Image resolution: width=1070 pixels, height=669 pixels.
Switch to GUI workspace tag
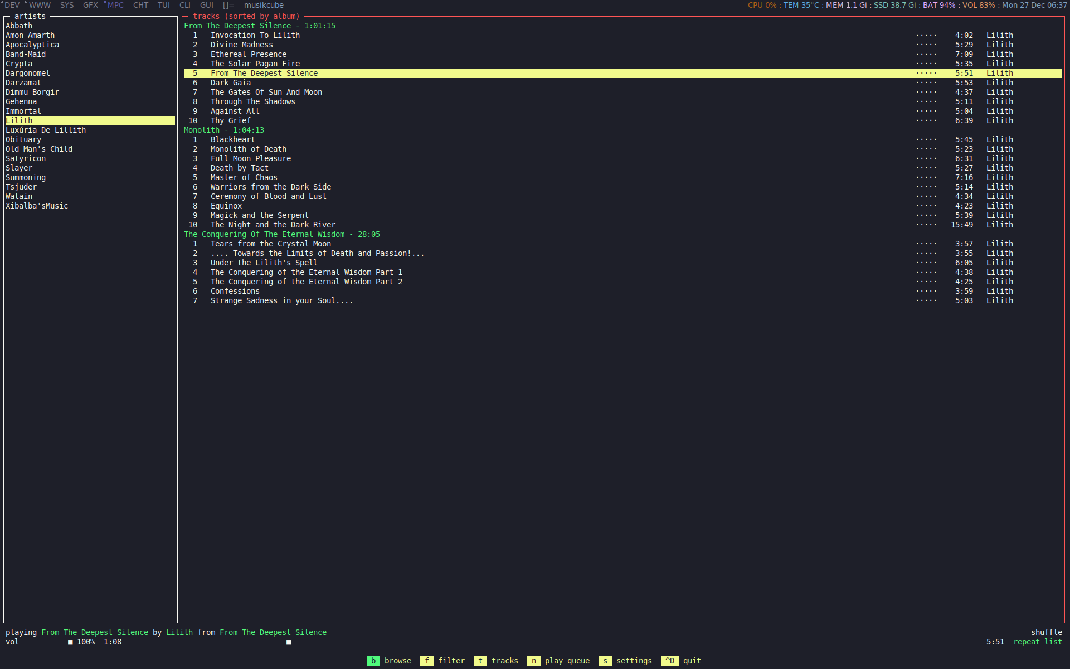[x=207, y=5]
